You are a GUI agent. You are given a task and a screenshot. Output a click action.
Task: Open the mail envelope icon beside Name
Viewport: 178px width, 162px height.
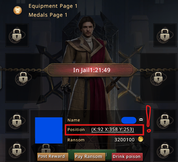tap(141, 119)
